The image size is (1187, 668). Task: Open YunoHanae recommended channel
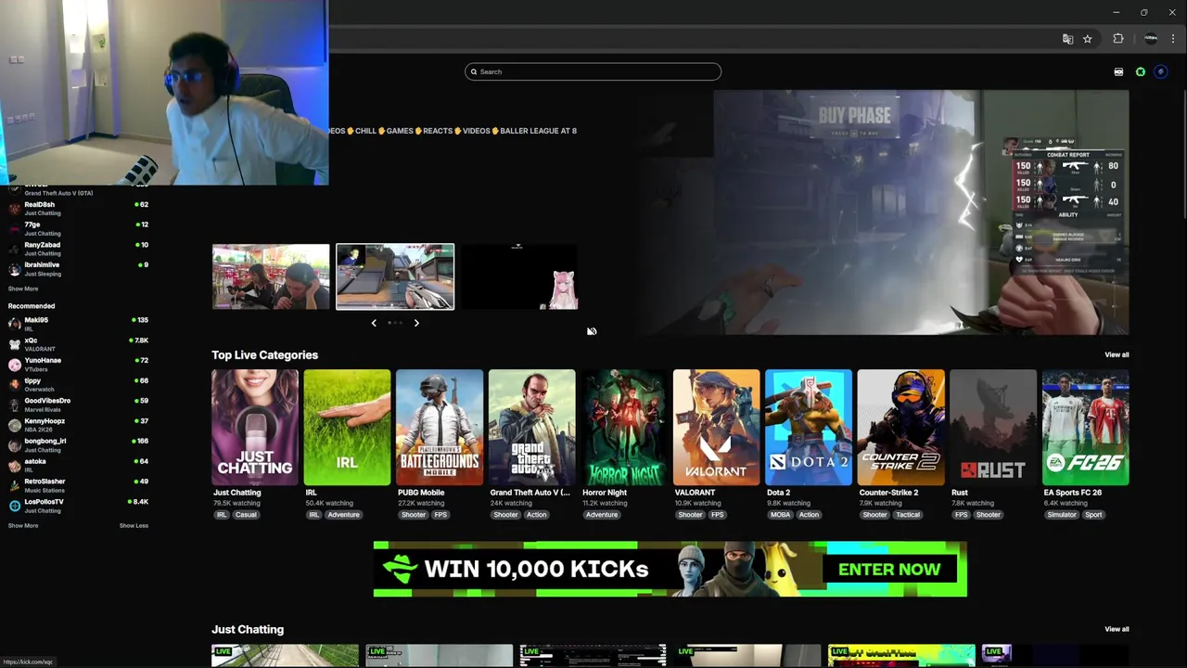78,365
